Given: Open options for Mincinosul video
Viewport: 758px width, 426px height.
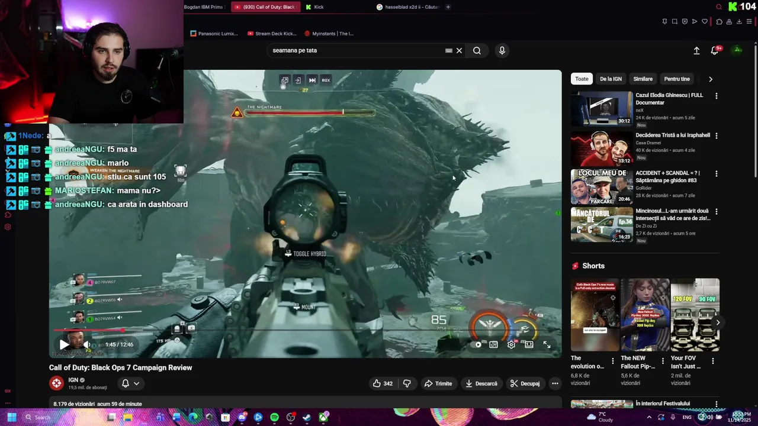Looking at the screenshot, I should click(x=717, y=211).
